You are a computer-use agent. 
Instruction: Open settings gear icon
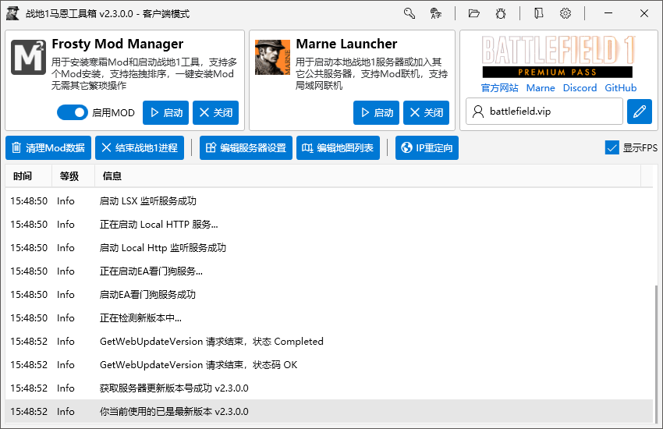click(x=565, y=13)
